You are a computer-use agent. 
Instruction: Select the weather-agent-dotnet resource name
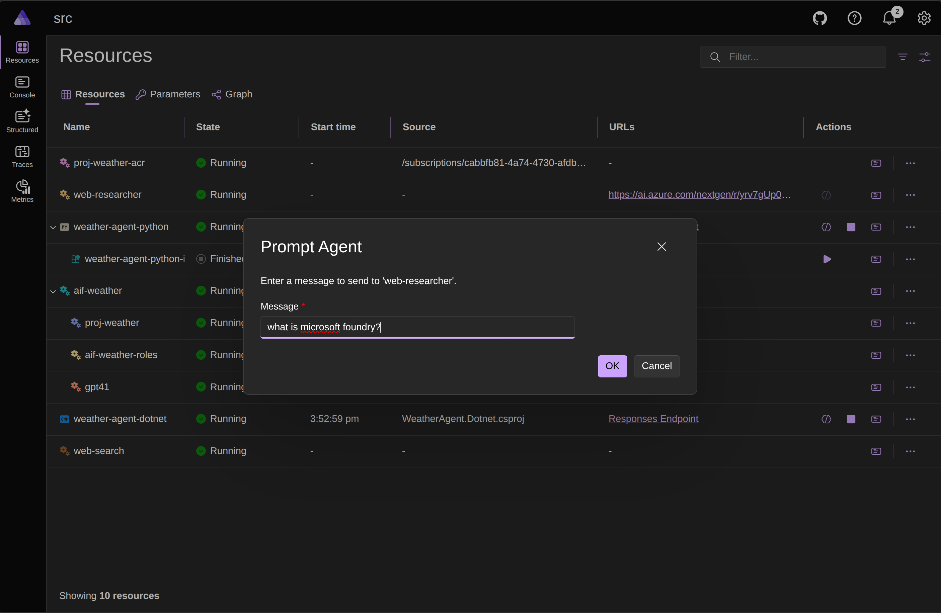coord(120,419)
